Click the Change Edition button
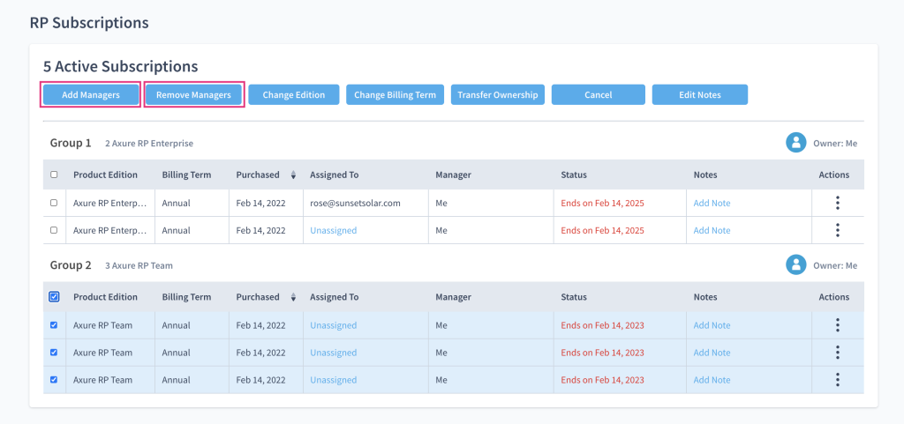 point(294,95)
